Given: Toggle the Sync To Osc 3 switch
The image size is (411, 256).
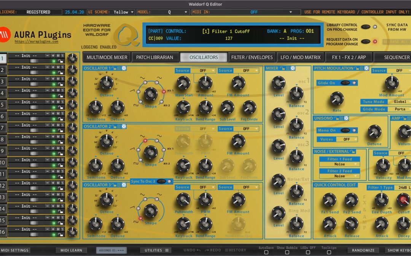Looking at the screenshot, I should point(162,181).
